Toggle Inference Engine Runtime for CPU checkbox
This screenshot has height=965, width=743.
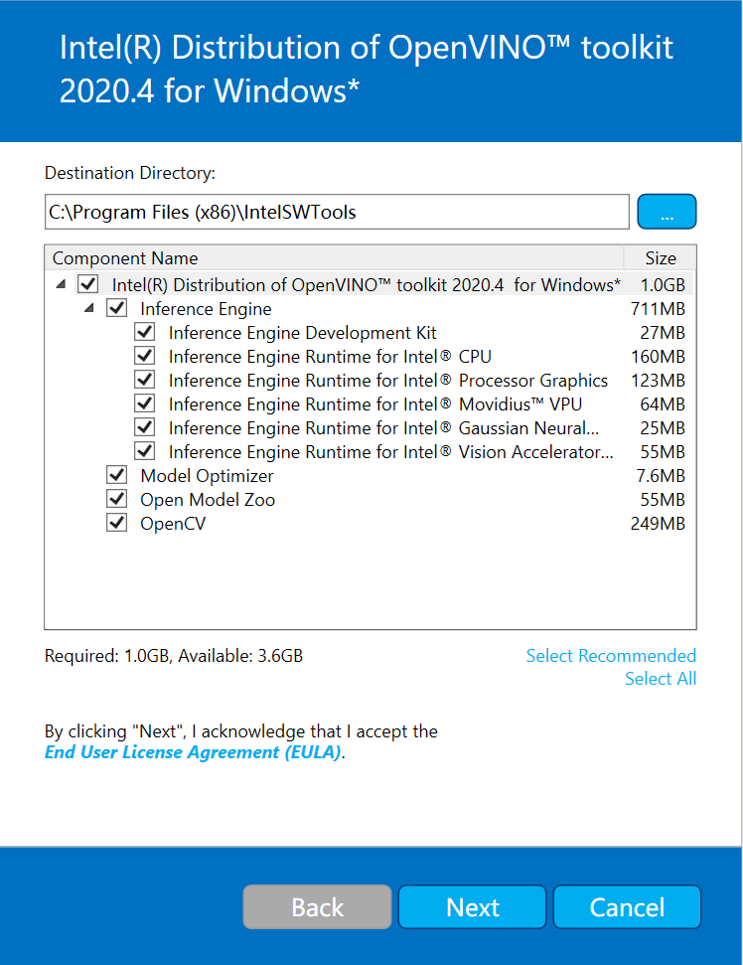click(x=145, y=356)
